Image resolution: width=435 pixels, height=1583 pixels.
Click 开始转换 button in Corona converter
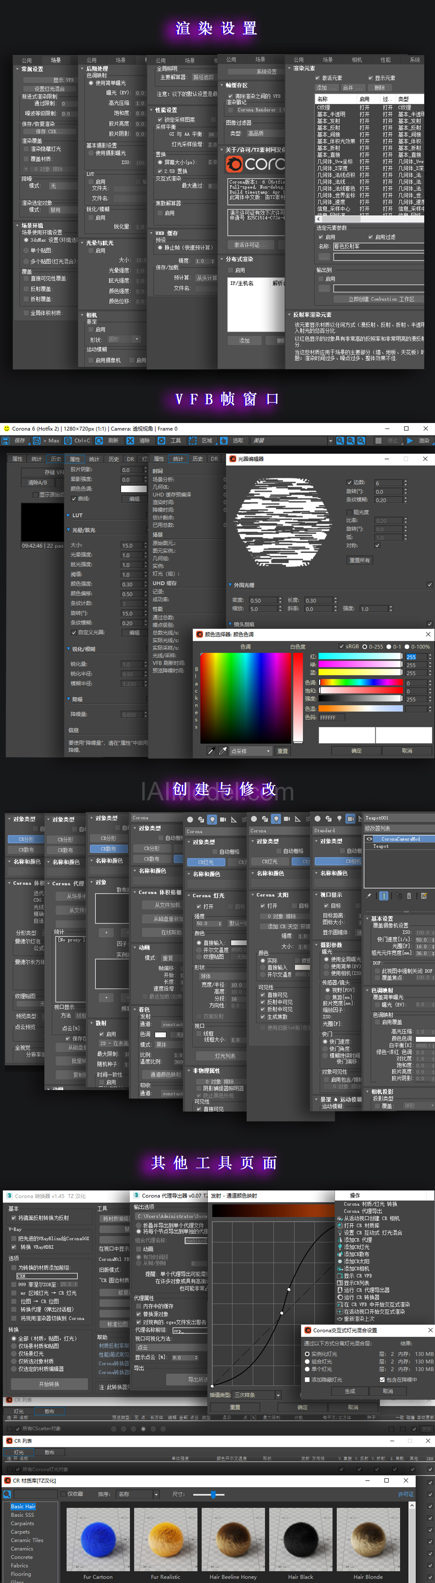pyautogui.click(x=49, y=1384)
